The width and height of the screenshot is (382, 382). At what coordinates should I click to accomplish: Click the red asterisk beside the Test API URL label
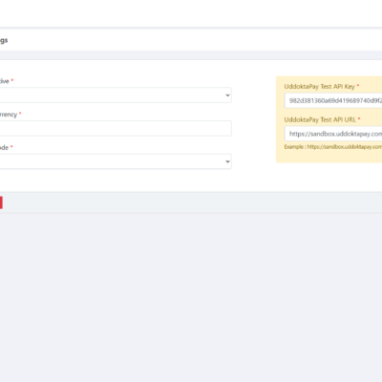click(359, 118)
